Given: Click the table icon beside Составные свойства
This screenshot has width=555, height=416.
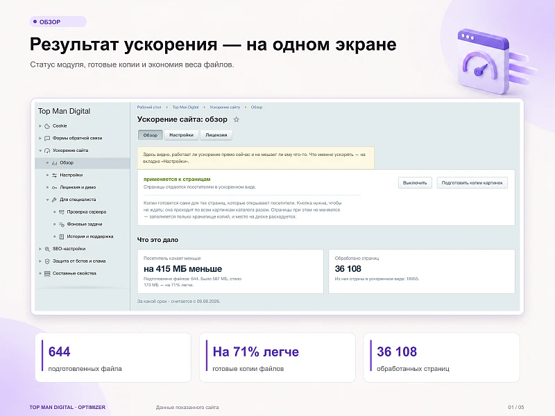Looking at the screenshot, I should coord(47,273).
